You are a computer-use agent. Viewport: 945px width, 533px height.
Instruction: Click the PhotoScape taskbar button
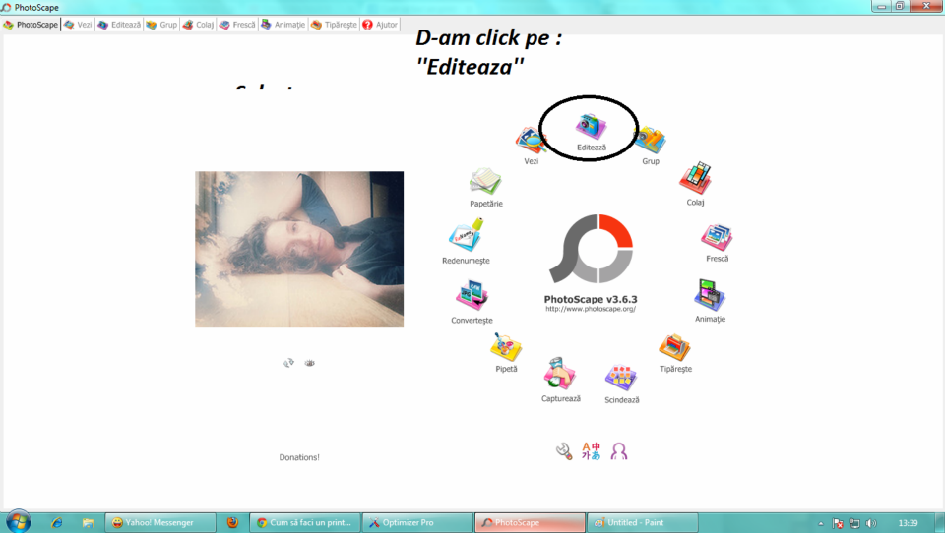point(530,523)
